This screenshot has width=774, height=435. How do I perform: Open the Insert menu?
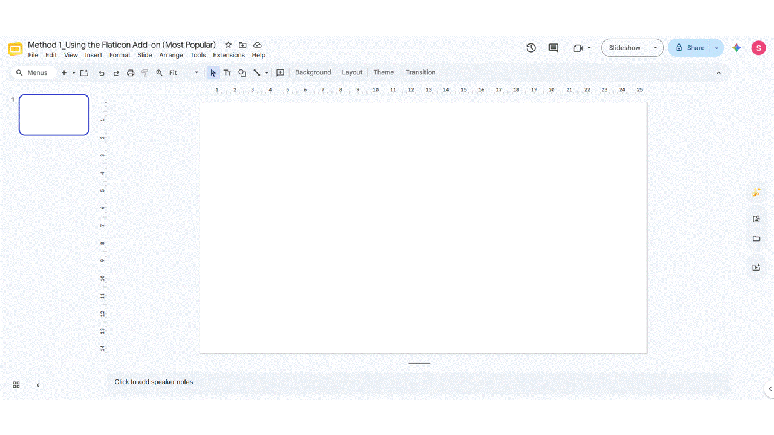click(94, 55)
